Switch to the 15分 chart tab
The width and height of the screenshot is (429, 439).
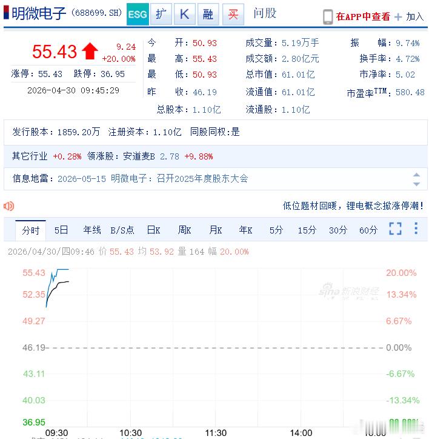point(307,230)
